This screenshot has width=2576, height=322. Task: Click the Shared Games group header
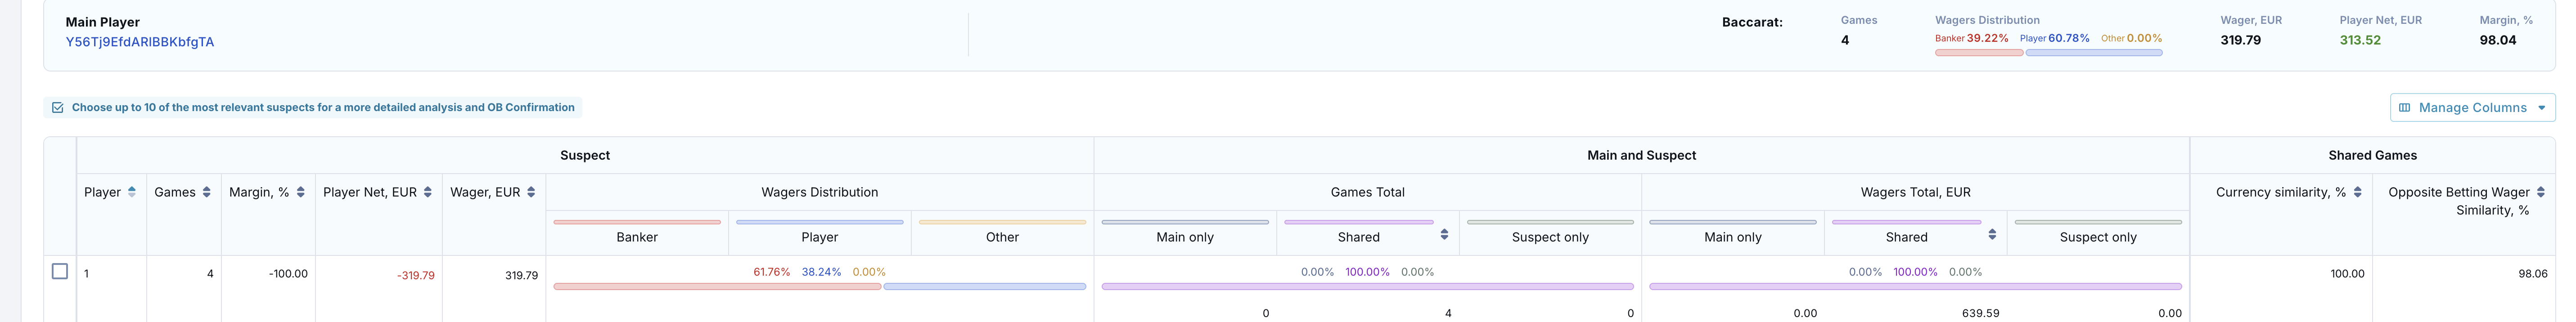pyautogui.click(x=2372, y=155)
